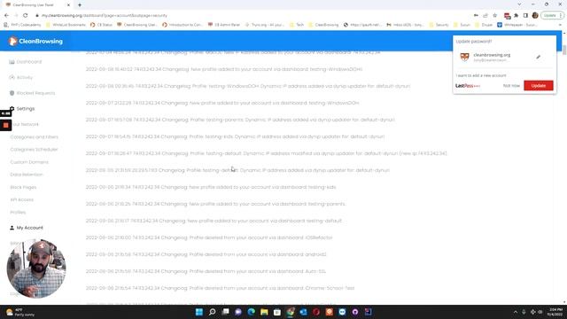Open taskbar Search magnifier icon
567x319 pixels.
click(213, 312)
